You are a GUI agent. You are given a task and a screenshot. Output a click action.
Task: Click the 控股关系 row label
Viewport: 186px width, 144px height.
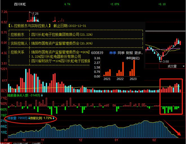[17, 52]
